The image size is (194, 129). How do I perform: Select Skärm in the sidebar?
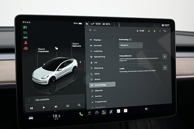point(95,79)
